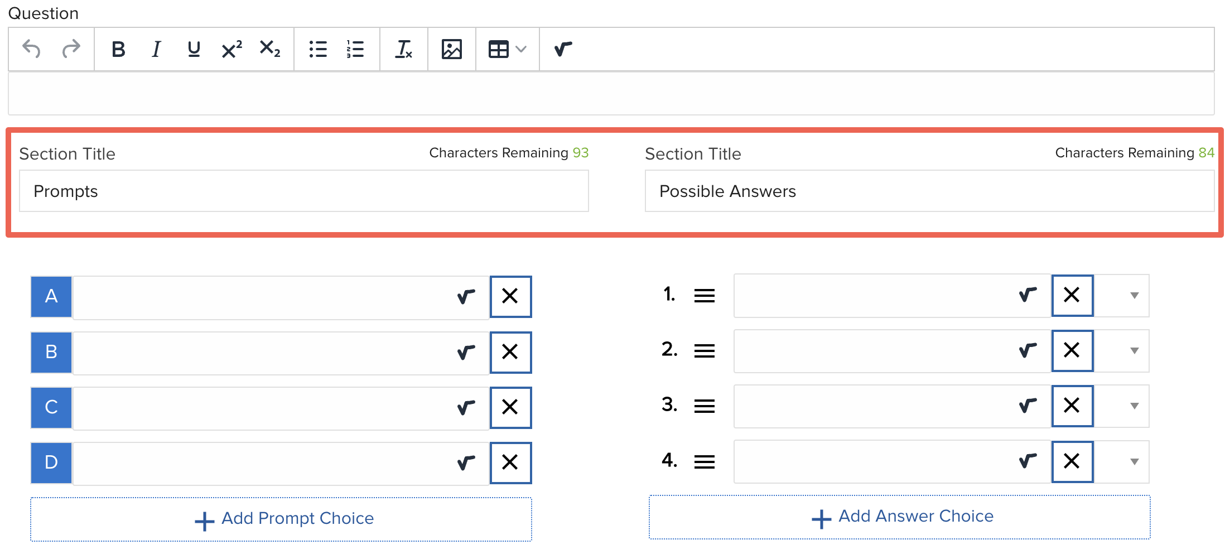Click the Prompts section title field
This screenshot has width=1225, height=559.
pos(303,191)
